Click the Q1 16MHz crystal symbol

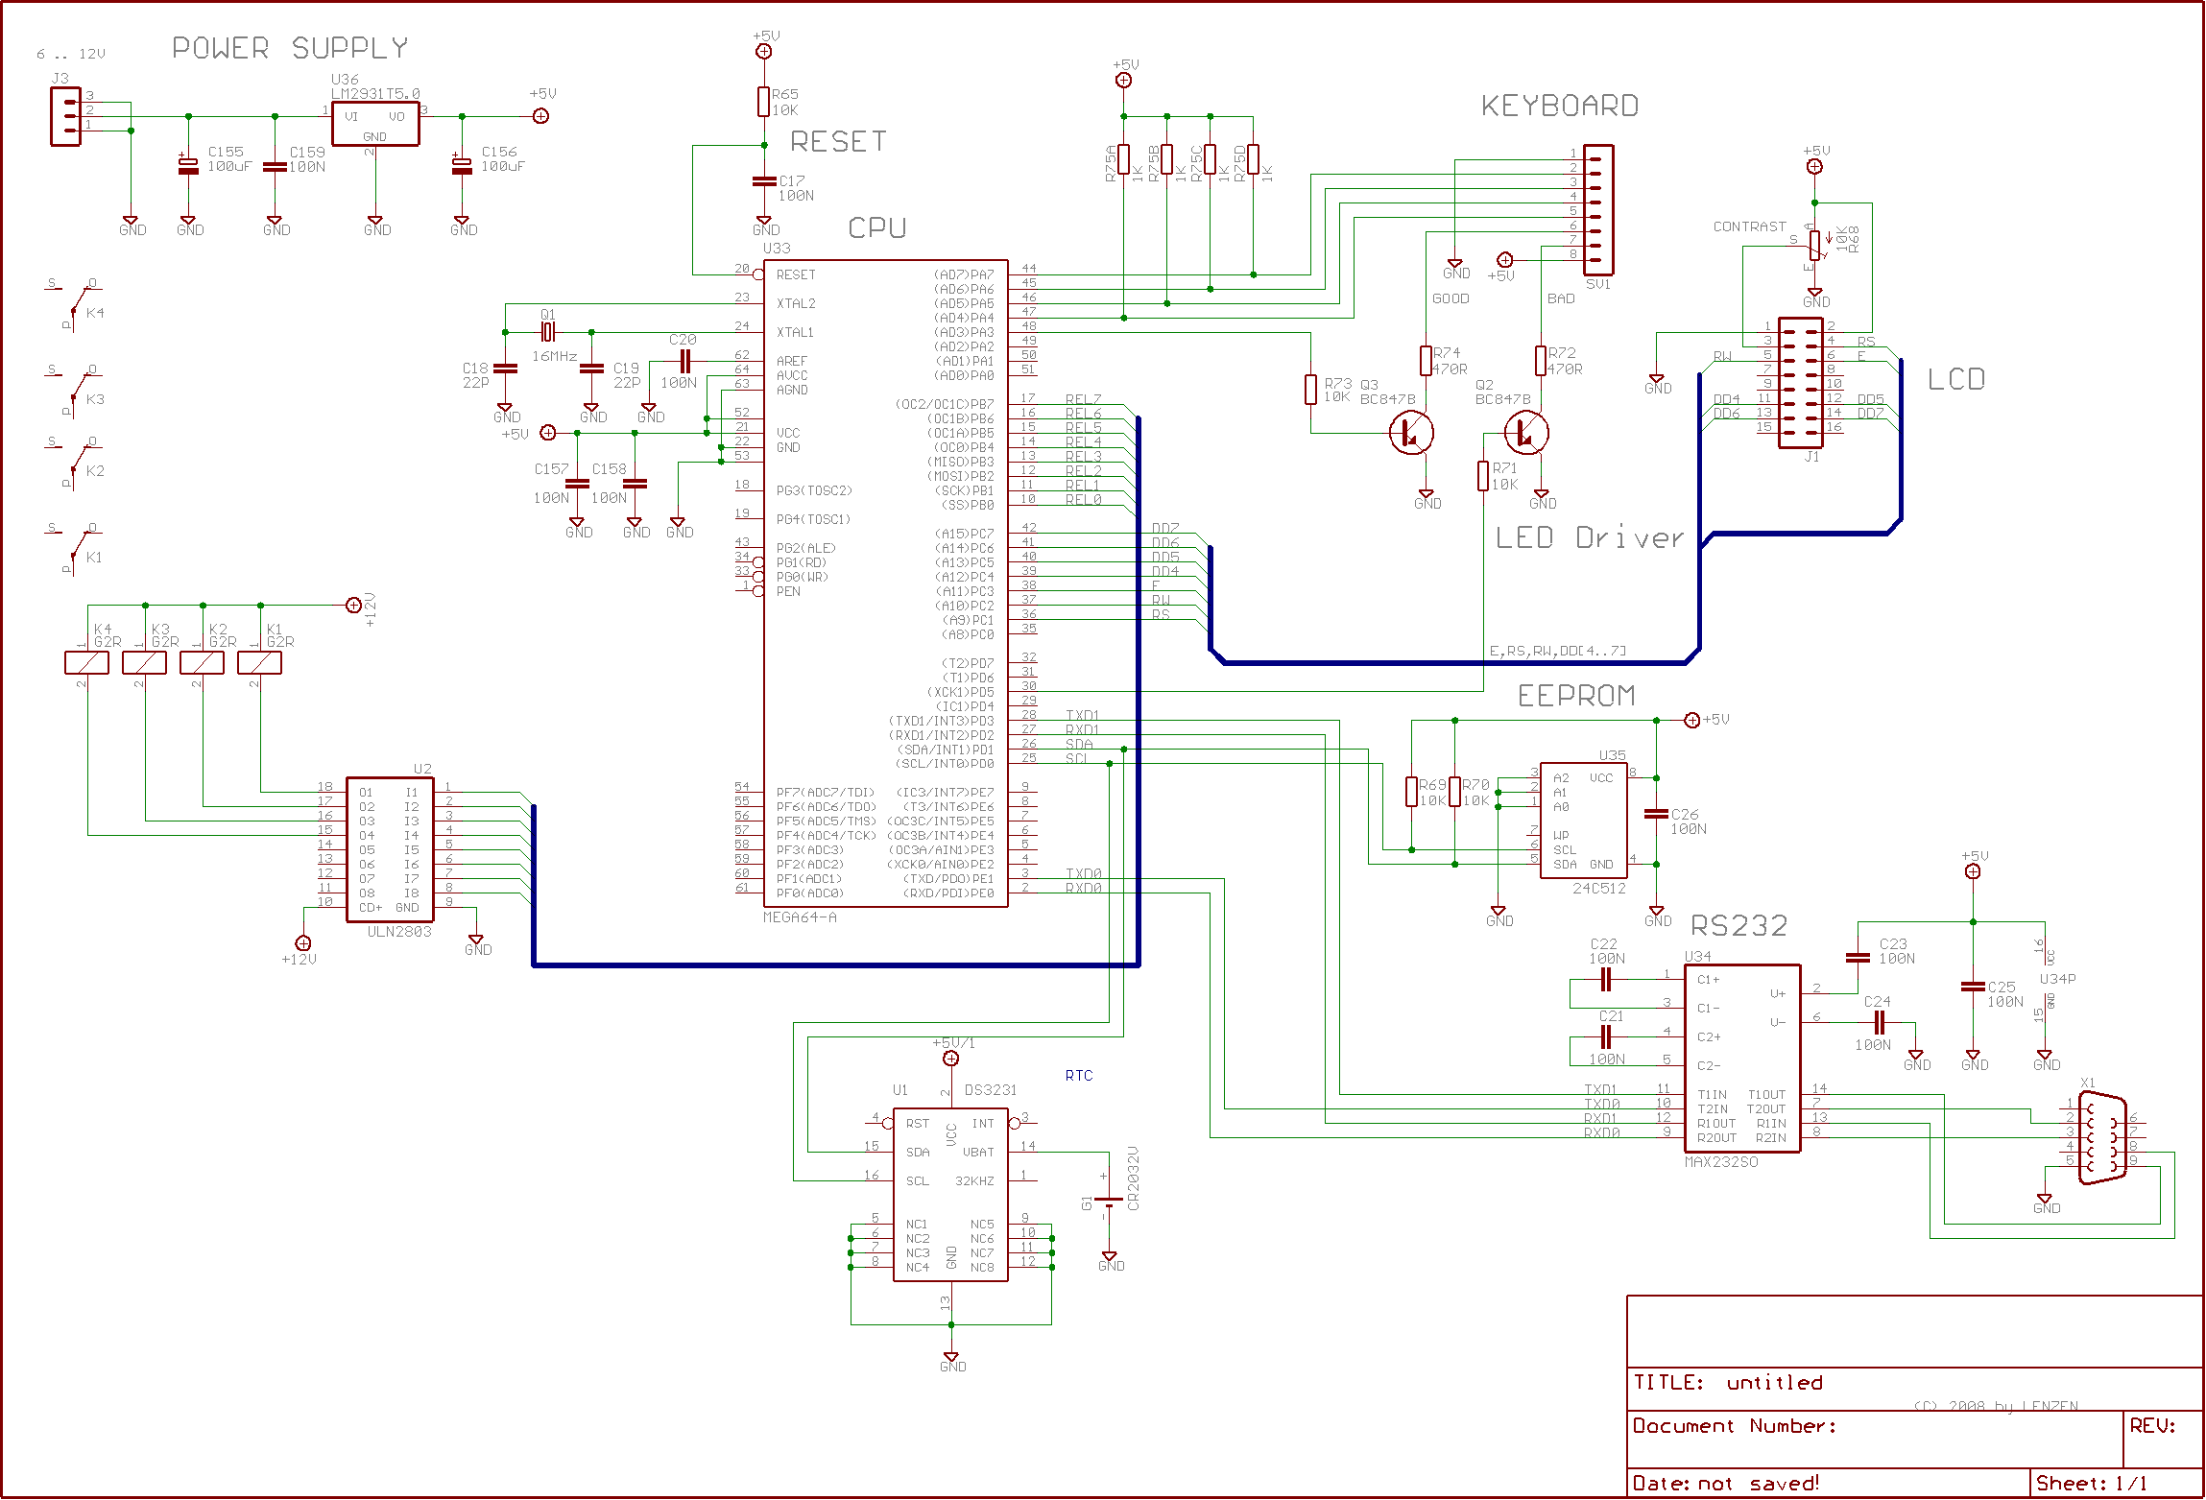[547, 332]
